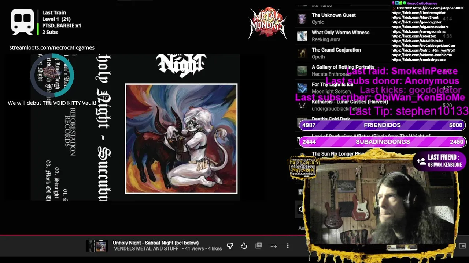Open artist Hecate Enthroned in the queue

tap(331, 74)
